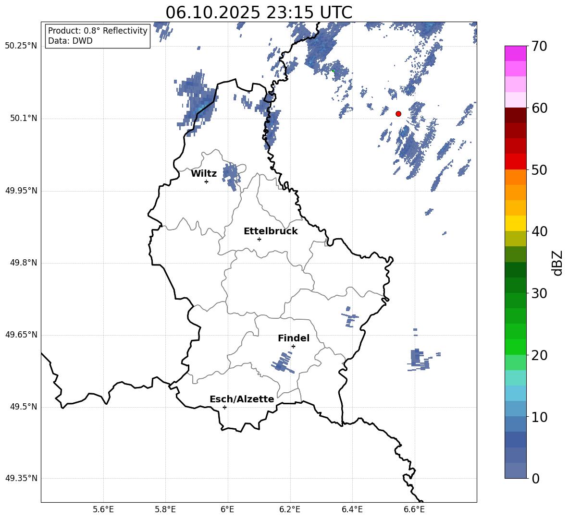Click the 5.6°E longitude label
The width and height of the screenshot is (569, 519).
103,509
